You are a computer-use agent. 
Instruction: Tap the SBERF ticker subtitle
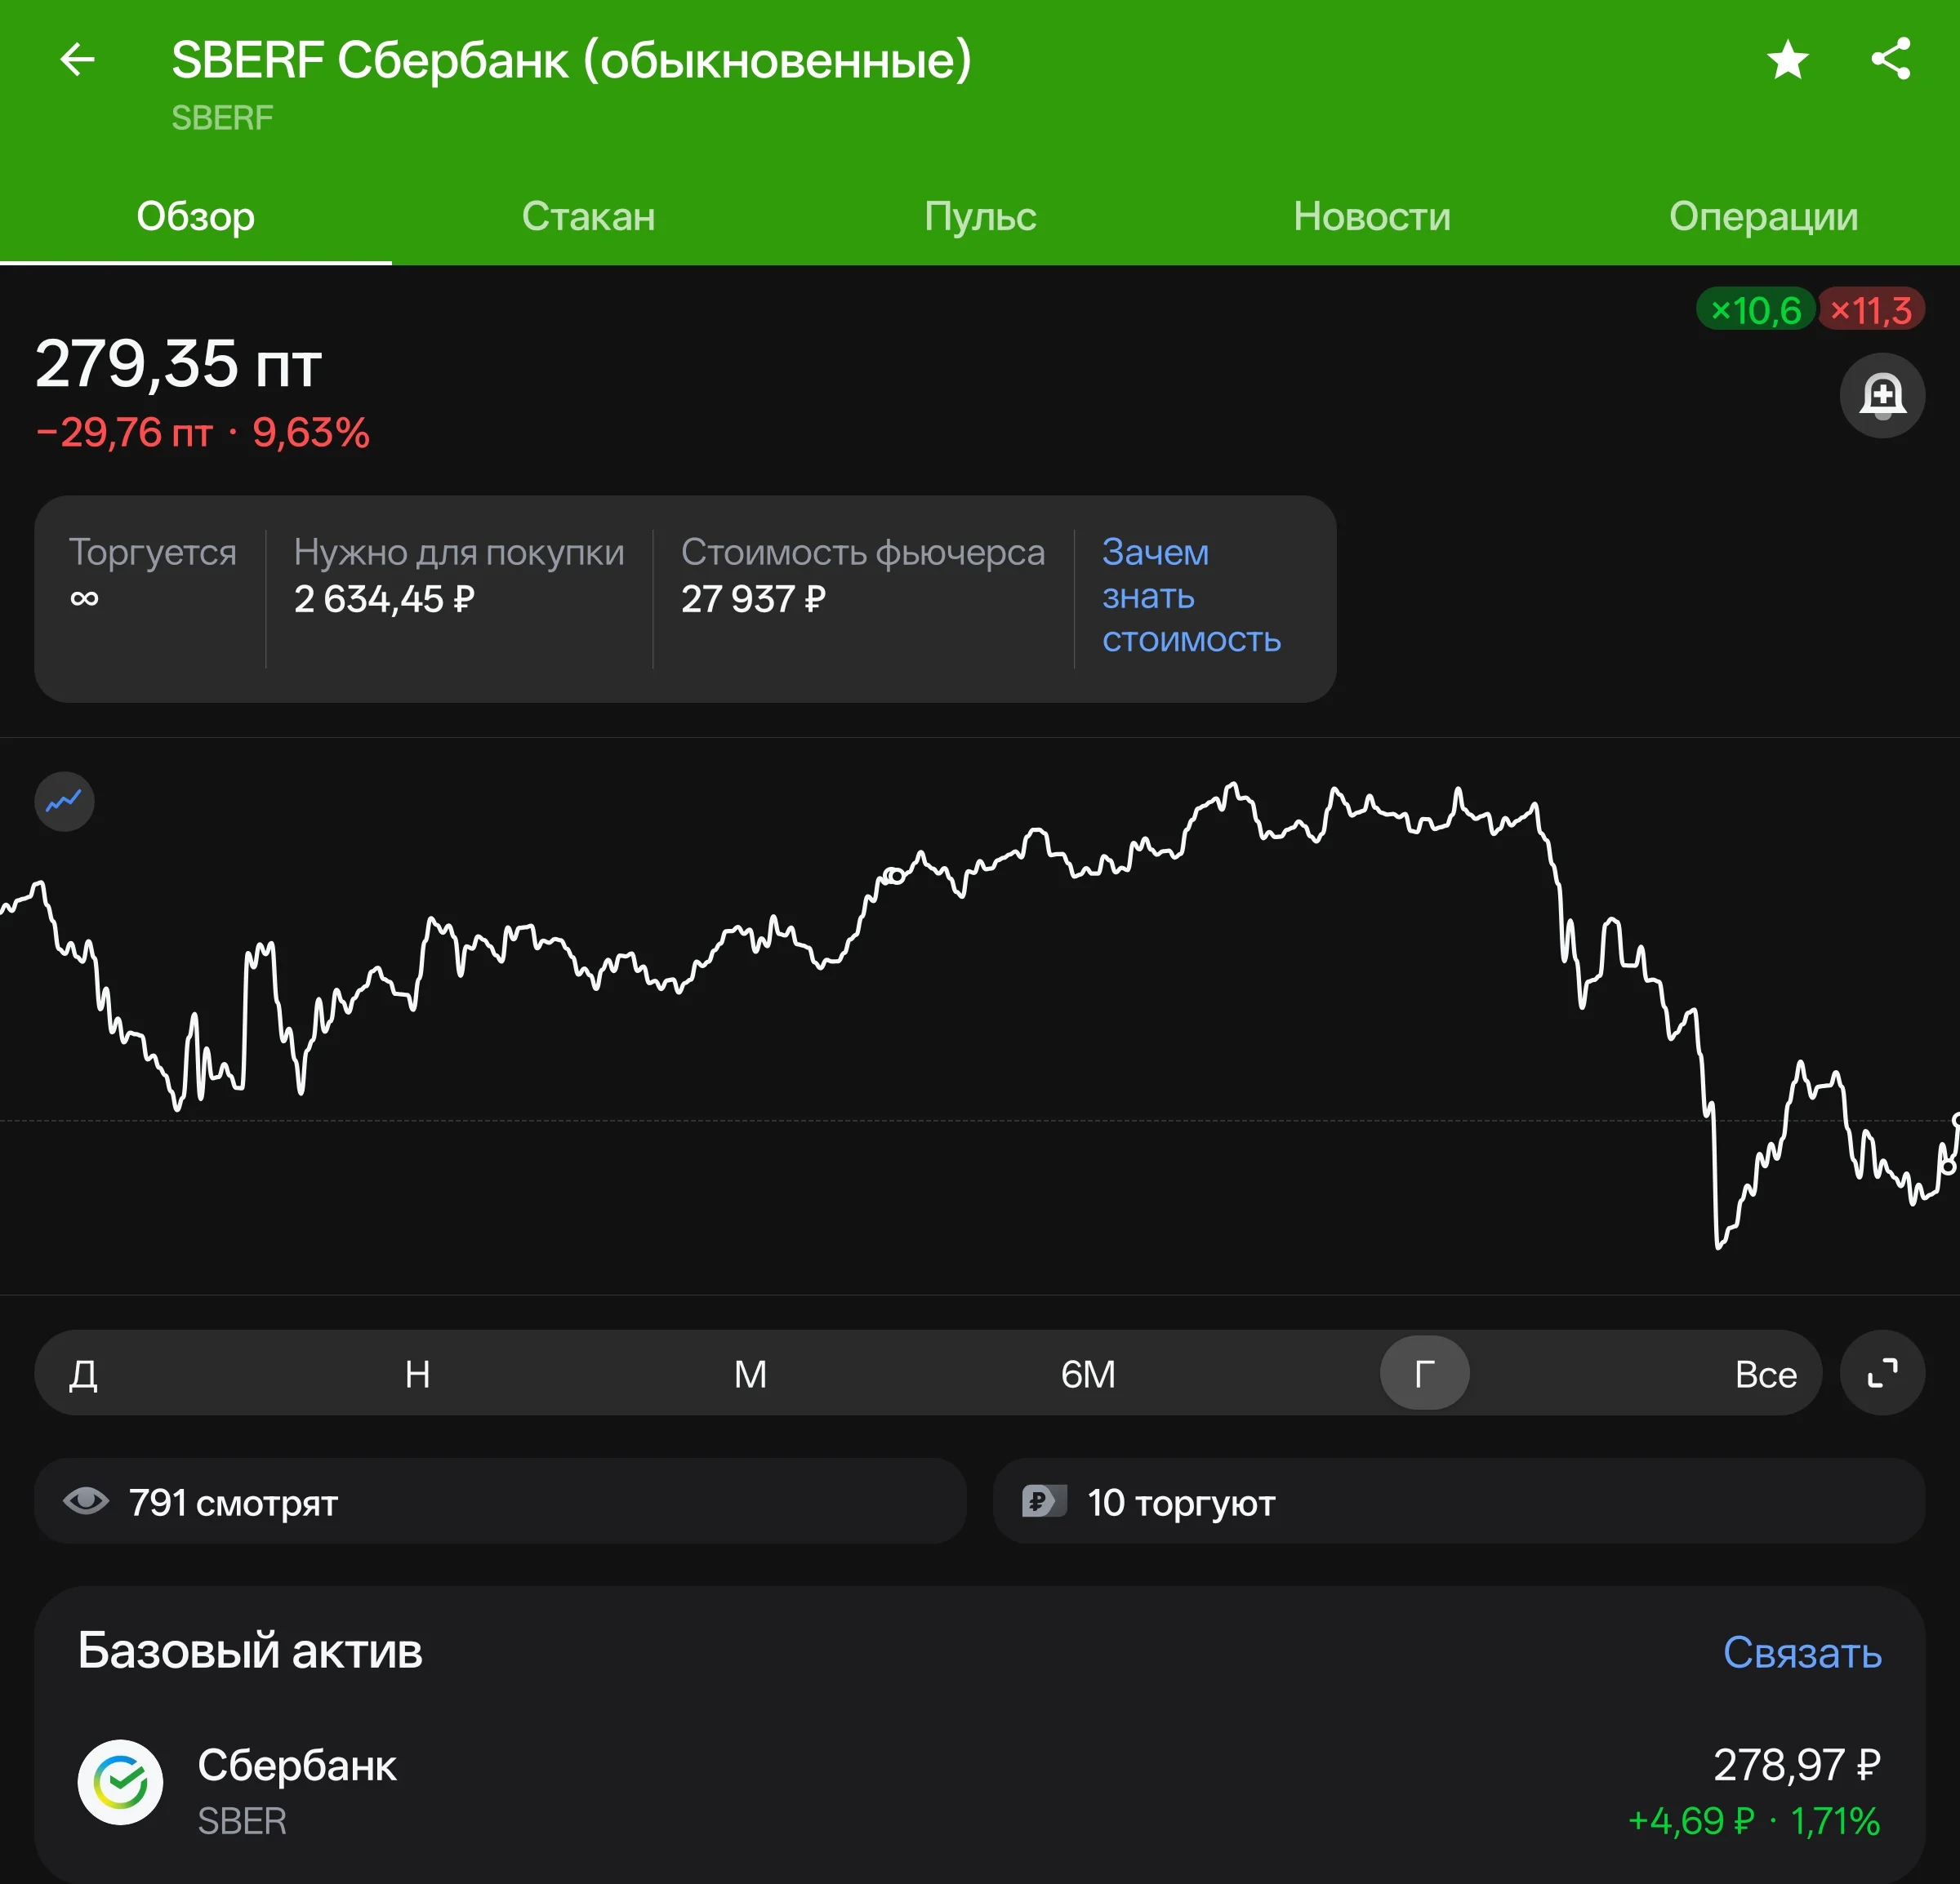[x=222, y=118]
